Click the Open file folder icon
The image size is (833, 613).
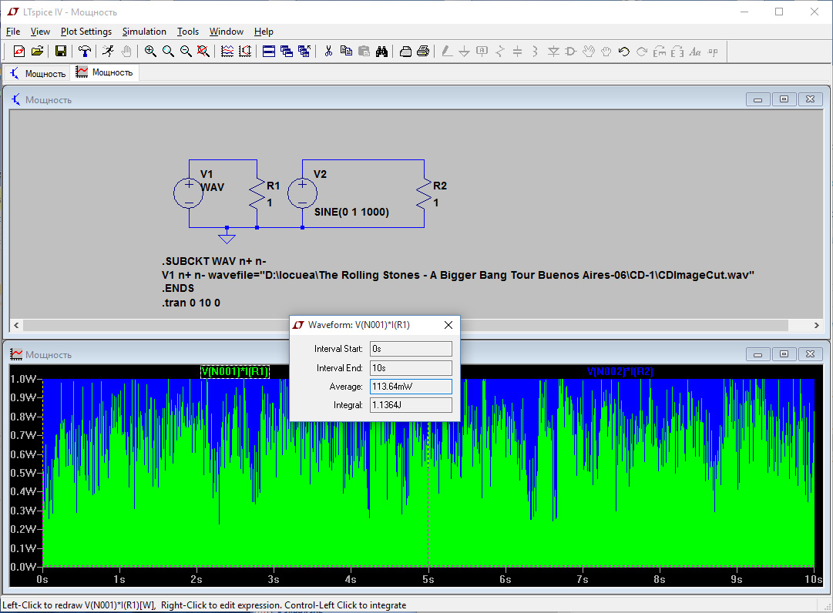[x=36, y=52]
